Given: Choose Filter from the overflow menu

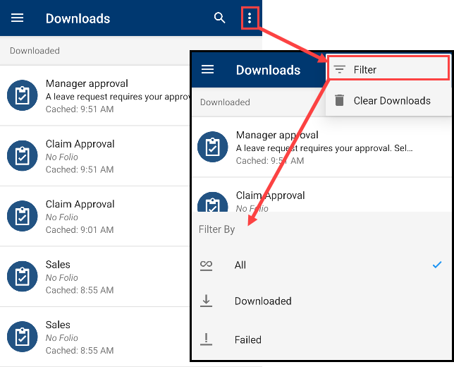Looking at the screenshot, I should [388, 69].
